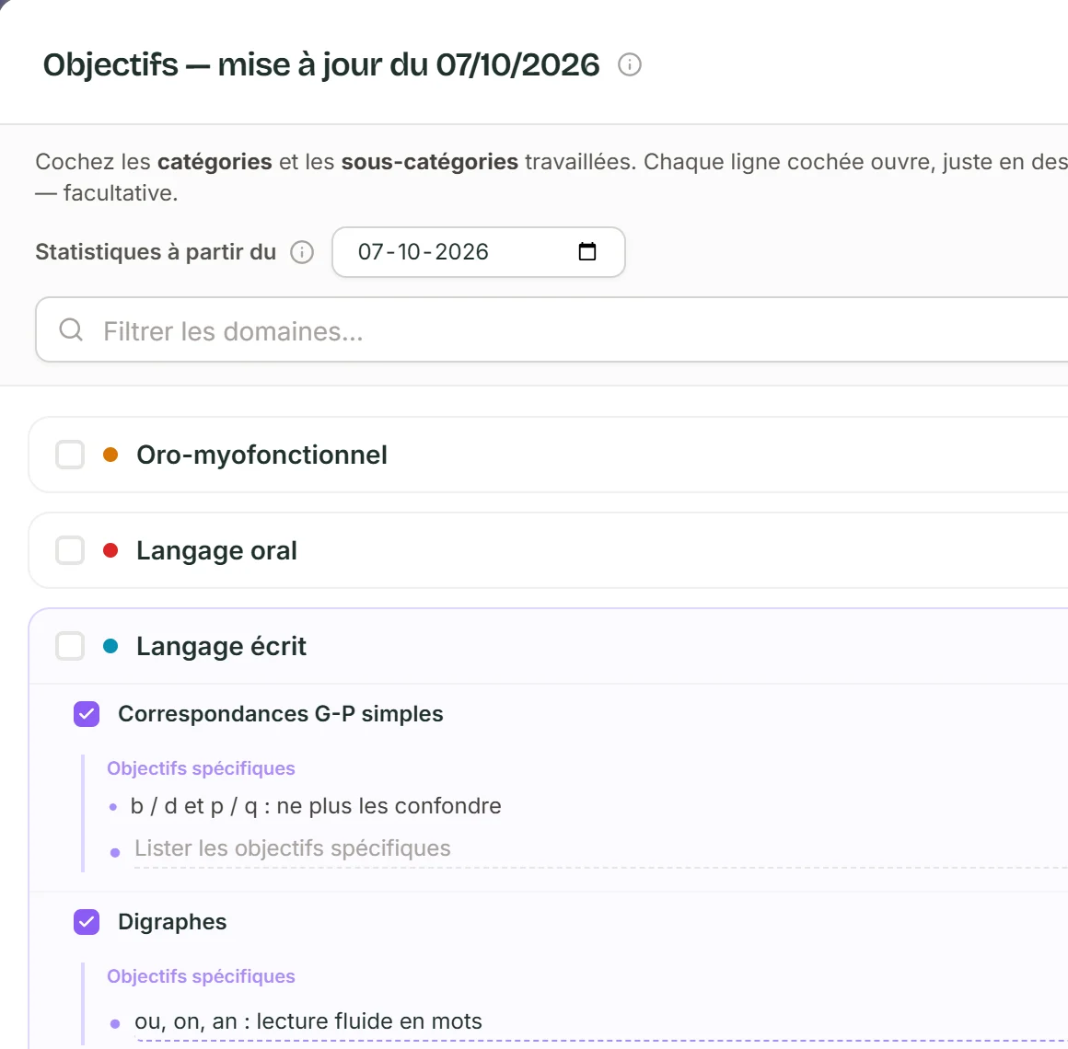Click Objectifs spécifiques heading under Correspondances G-P simples

coord(201,768)
